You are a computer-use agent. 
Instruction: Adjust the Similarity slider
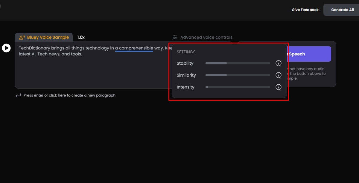coord(238,75)
